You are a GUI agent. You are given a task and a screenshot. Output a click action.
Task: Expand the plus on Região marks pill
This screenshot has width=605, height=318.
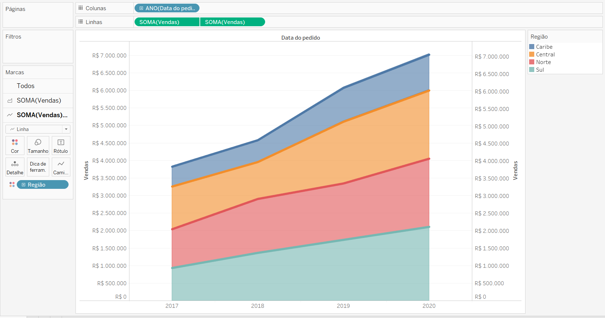tap(23, 184)
